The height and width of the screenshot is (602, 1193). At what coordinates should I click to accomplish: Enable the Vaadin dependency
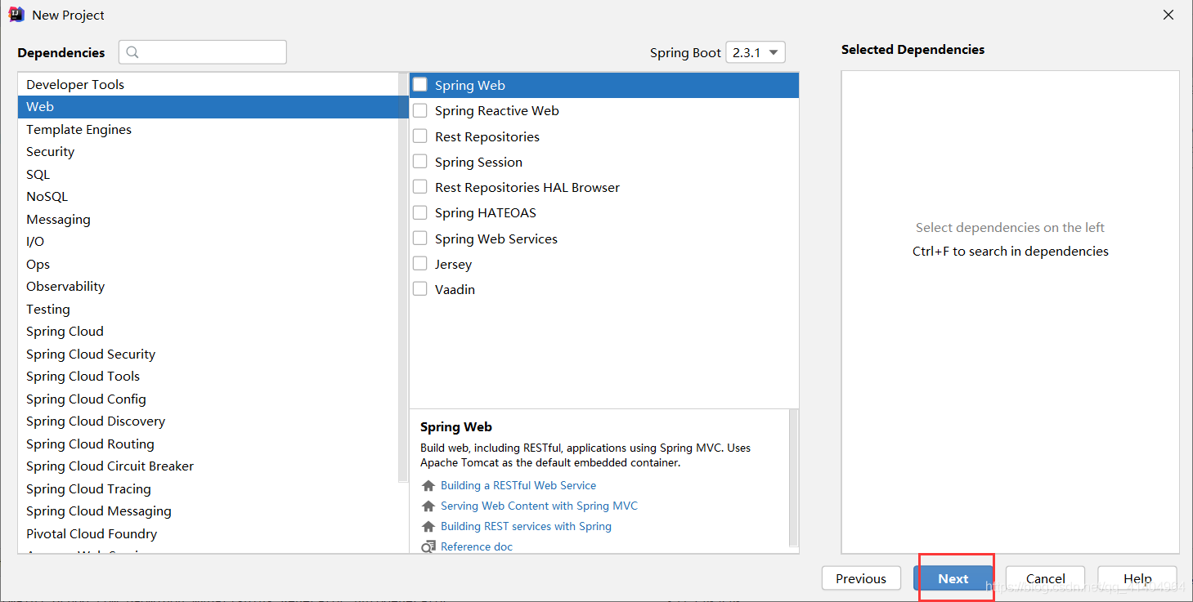419,288
